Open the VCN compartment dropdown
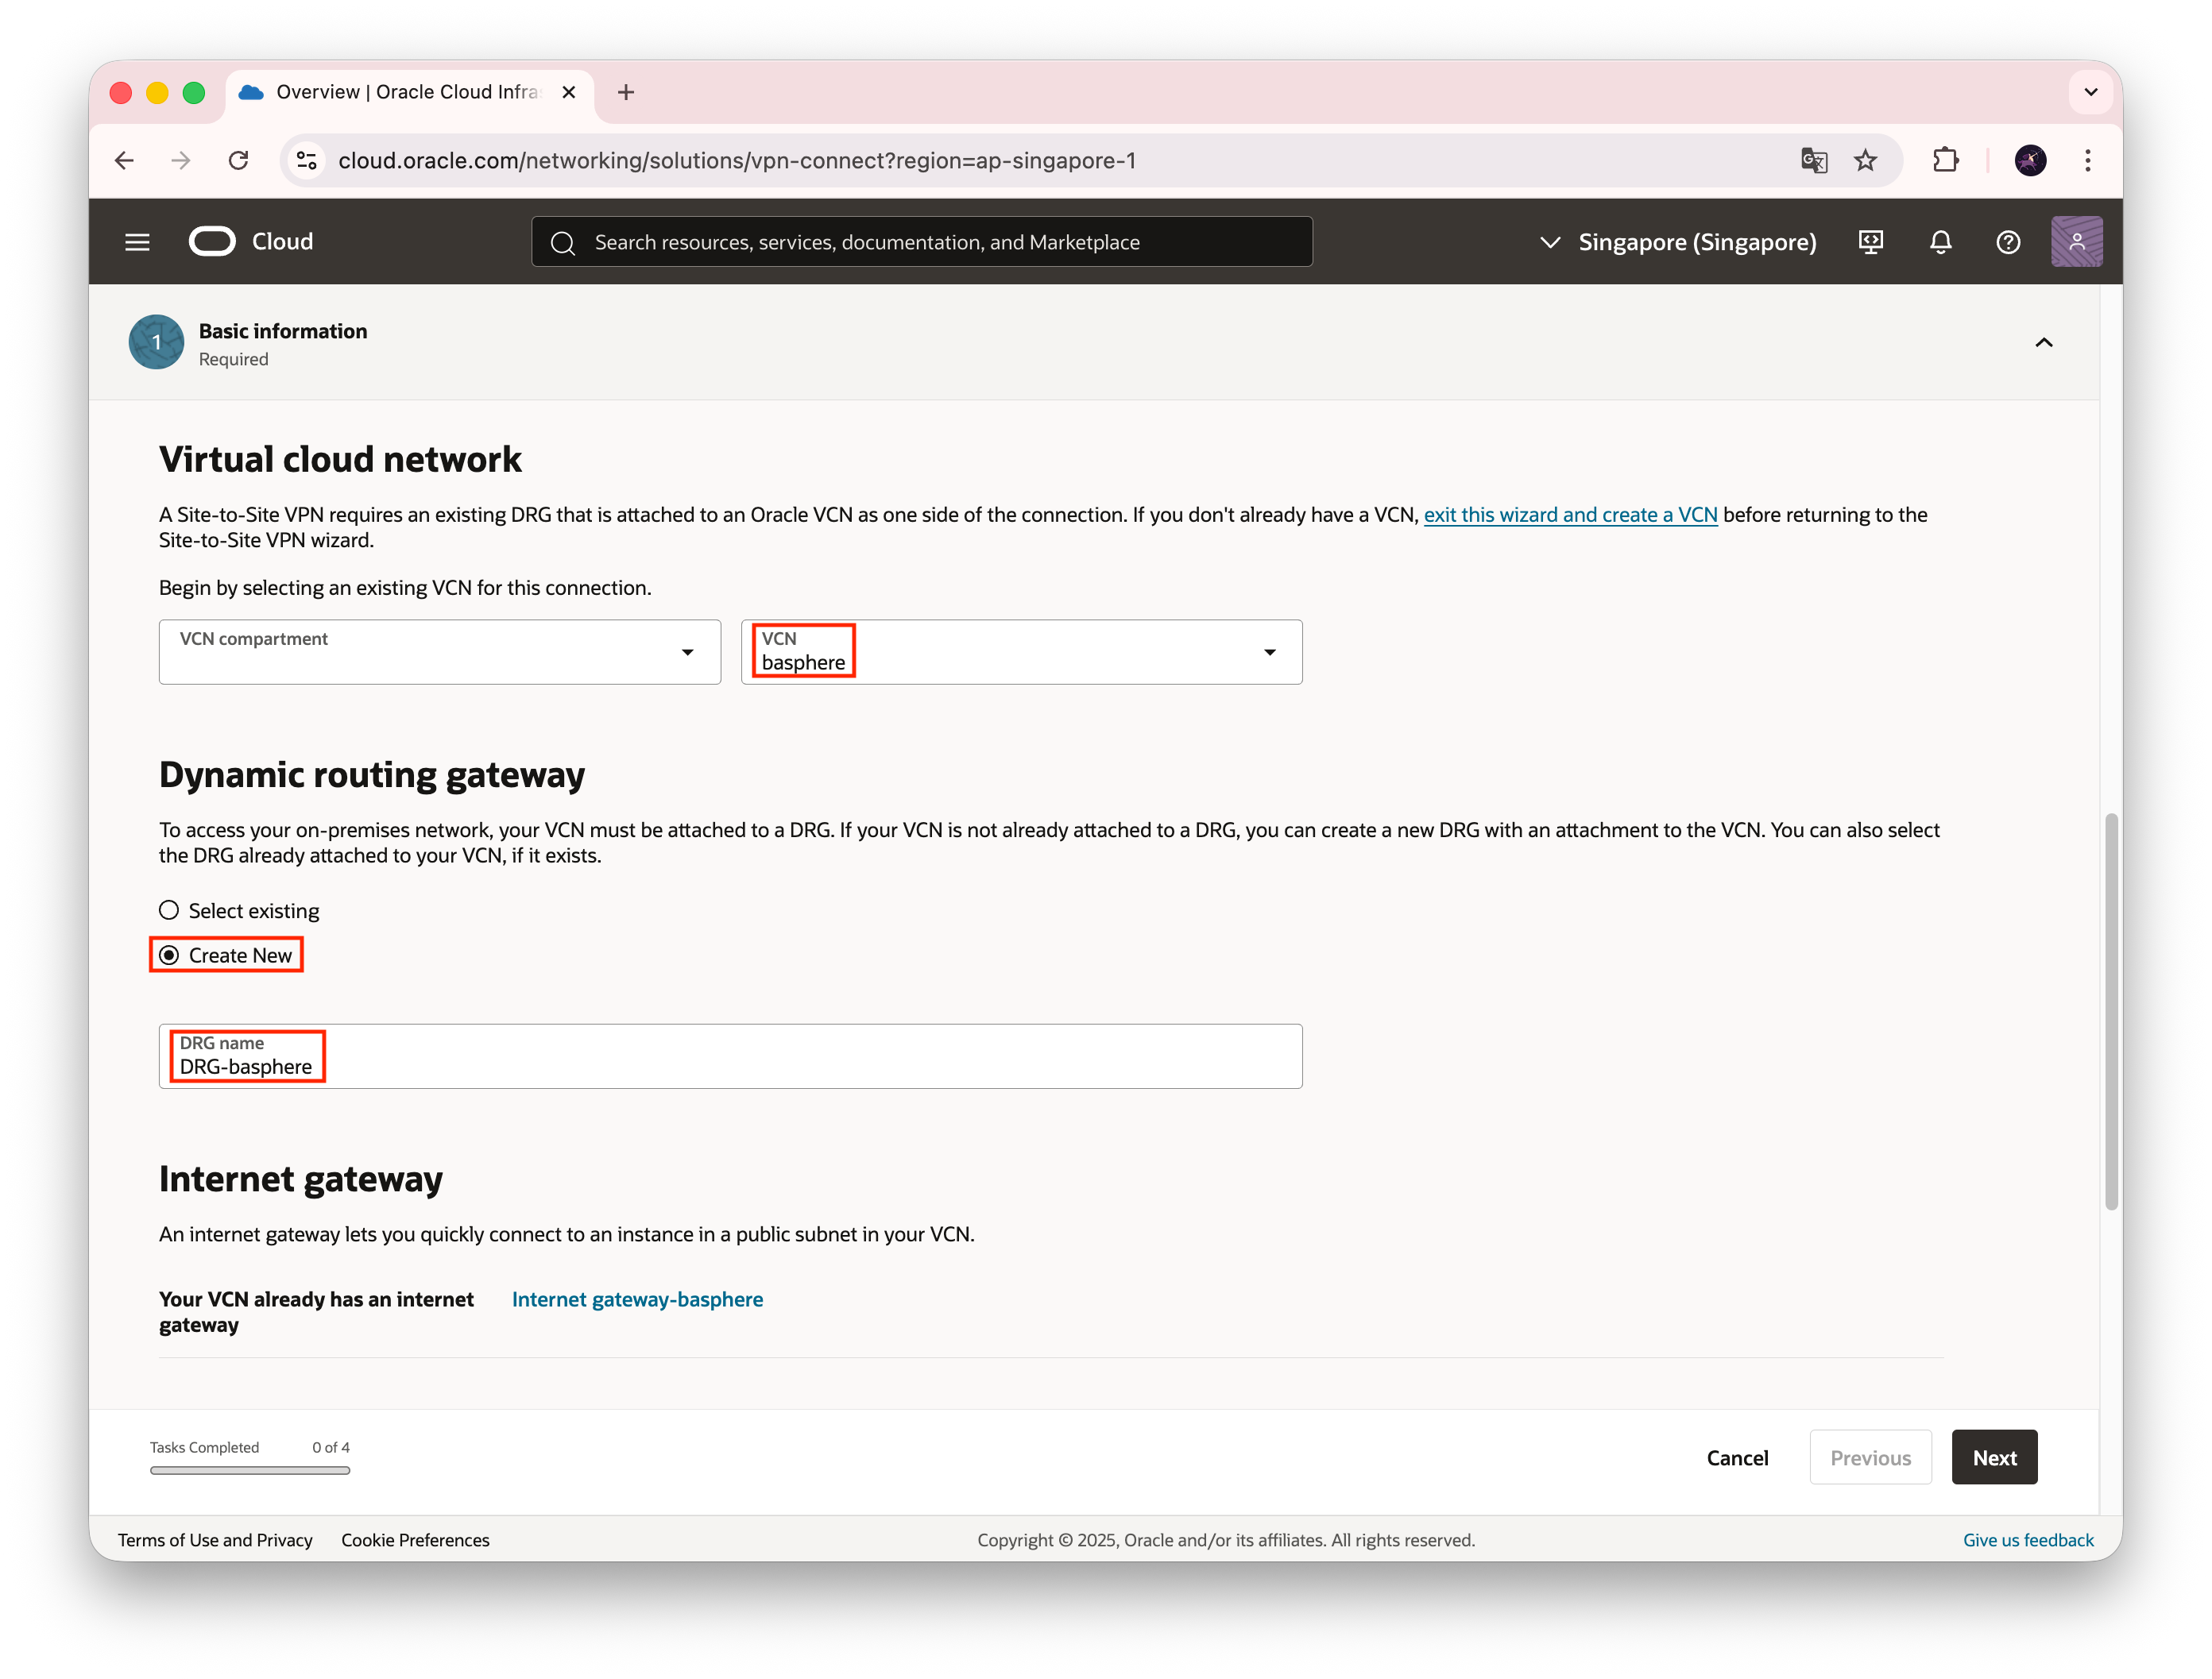This screenshot has height=1679, width=2212. coord(439,651)
